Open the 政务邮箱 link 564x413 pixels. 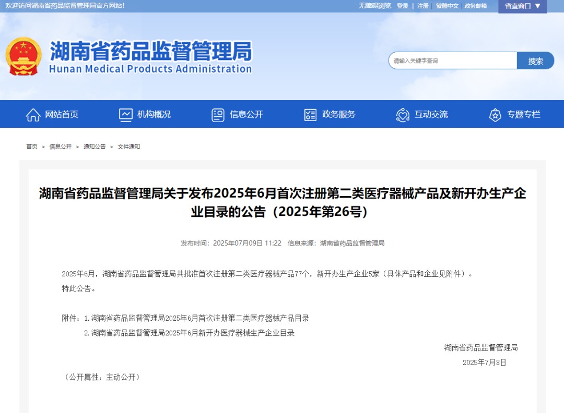476,6
